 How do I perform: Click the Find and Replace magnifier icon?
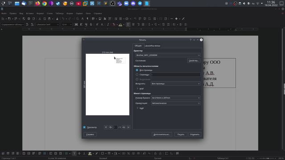[77, 19]
